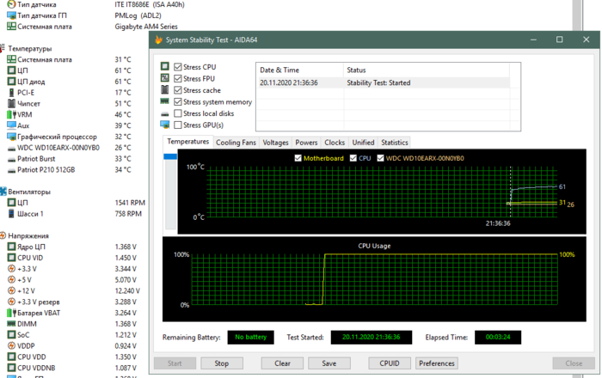Clear the stability test log

point(282,363)
